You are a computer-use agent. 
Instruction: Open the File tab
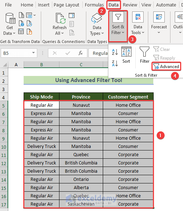click(8, 5)
